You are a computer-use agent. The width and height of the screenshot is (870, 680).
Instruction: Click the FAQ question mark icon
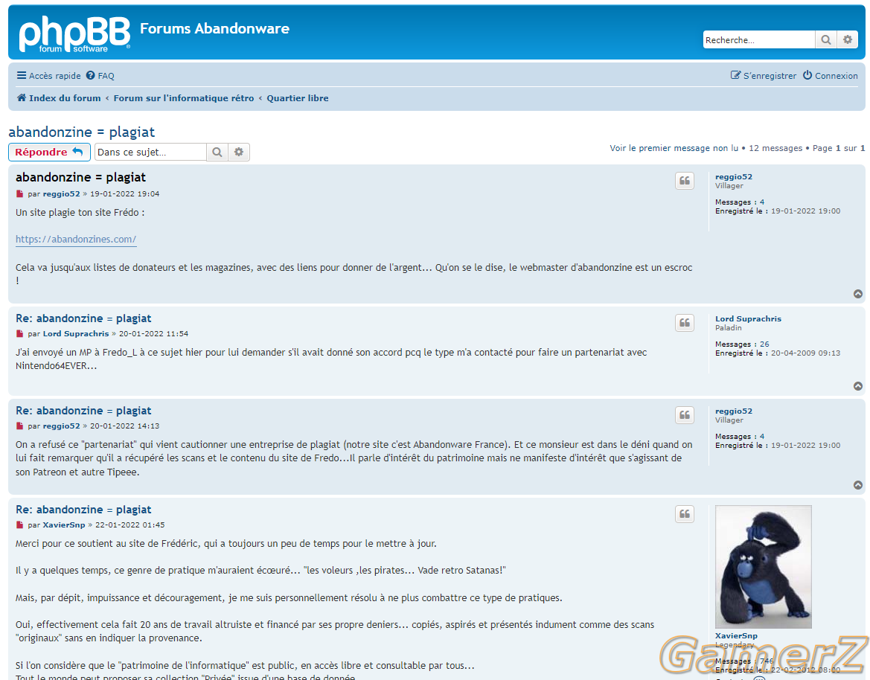click(91, 75)
